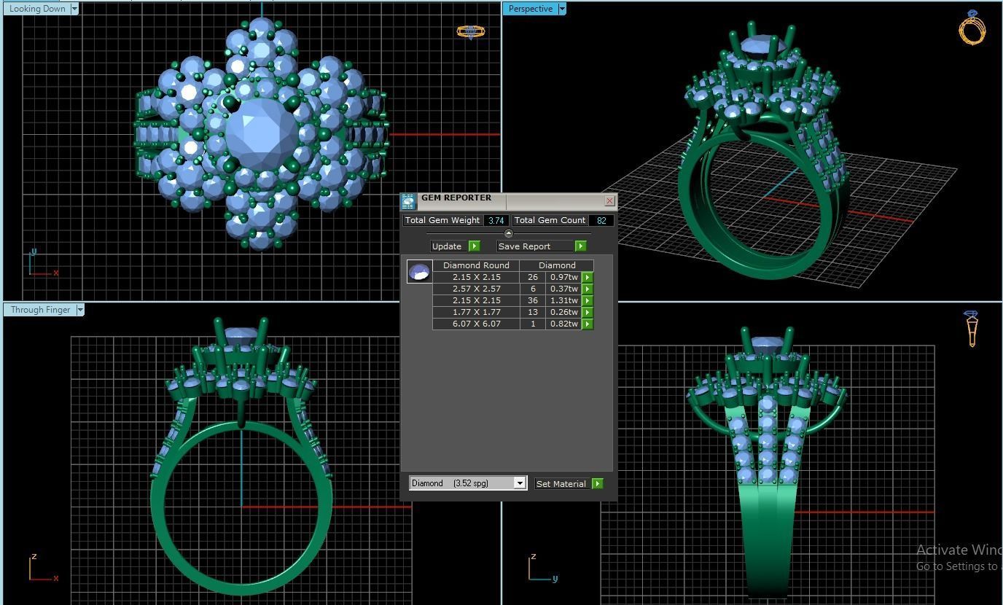The height and width of the screenshot is (605, 1003).
Task: Click green arrow for 1.31tw gem row
Action: (588, 301)
